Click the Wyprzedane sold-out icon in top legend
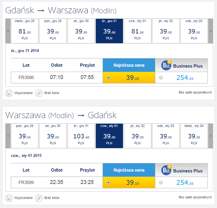 (x=9, y=93)
